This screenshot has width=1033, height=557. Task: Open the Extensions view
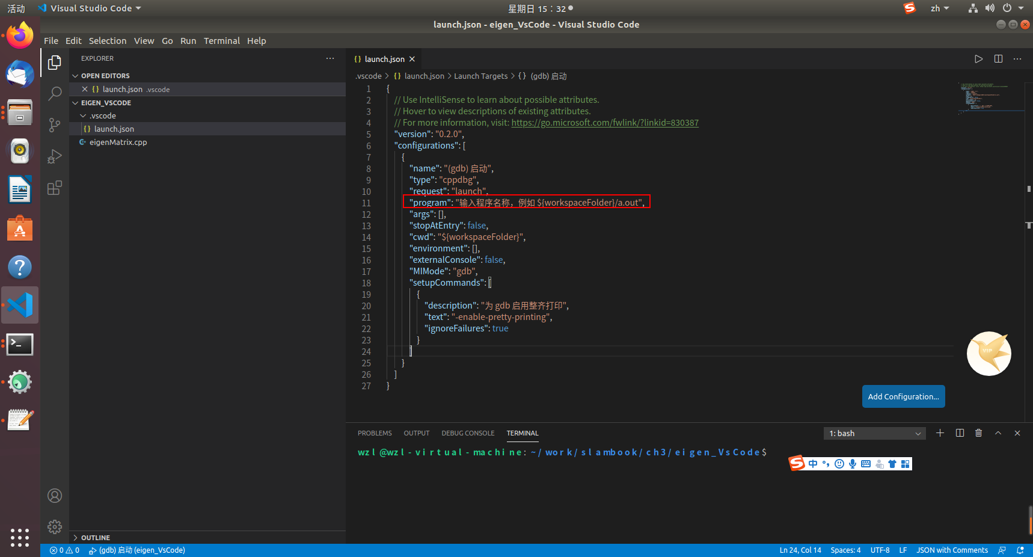point(55,188)
